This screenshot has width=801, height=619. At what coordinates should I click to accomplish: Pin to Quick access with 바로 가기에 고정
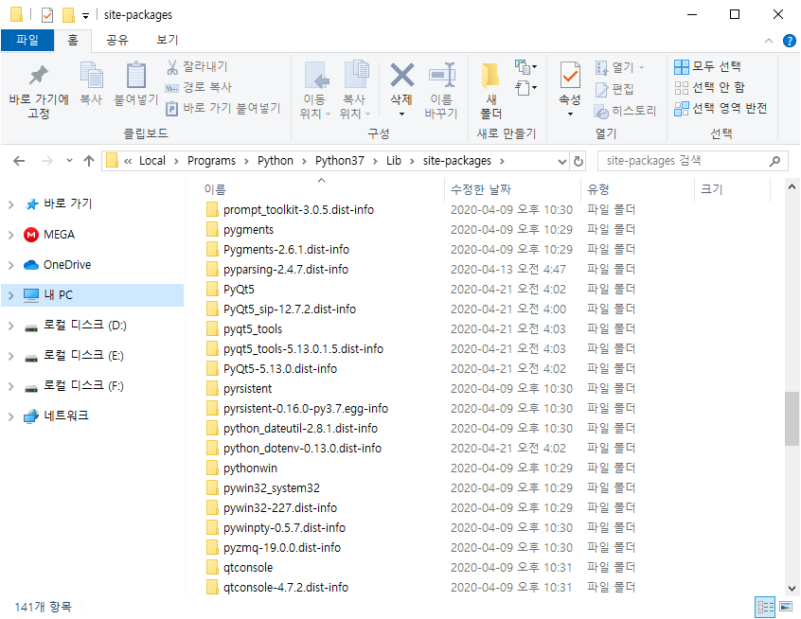(39, 91)
